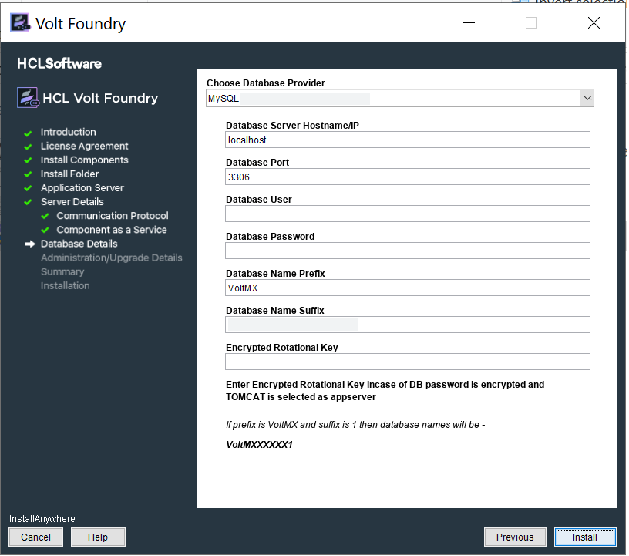The height and width of the screenshot is (556, 629).
Task: Select the Database User text field
Action: pyautogui.click(x=407, y=214)
